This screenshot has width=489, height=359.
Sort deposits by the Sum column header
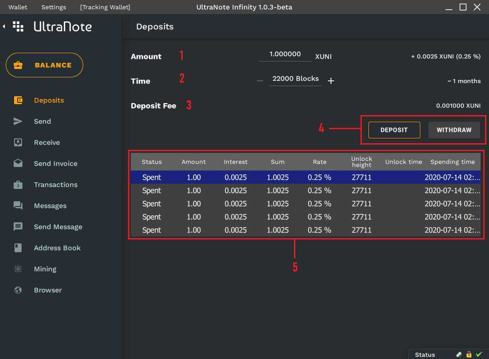click(278, 162)
